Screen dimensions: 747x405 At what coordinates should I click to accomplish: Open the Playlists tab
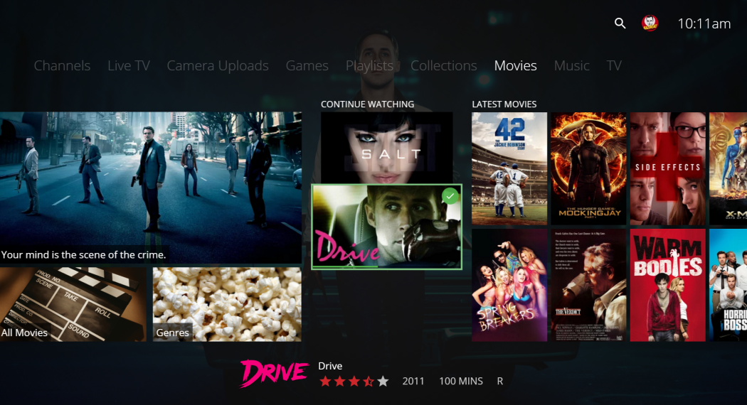point(369,65)
